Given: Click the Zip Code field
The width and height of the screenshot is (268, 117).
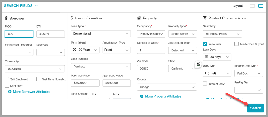Looking at the screenshot, I should (x=151, y=69).
